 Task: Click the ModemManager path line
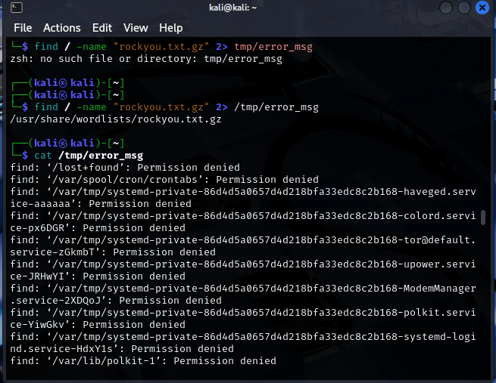click(x=243, y=289)
